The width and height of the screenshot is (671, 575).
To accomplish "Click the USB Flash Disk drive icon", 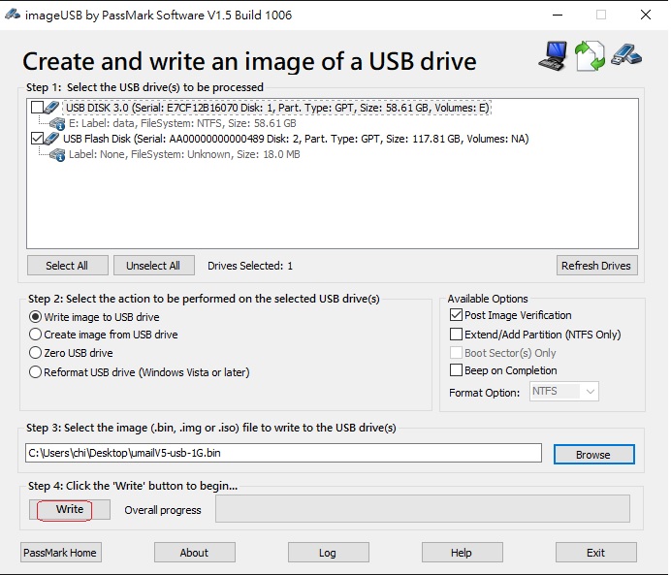I will [52, 139].
